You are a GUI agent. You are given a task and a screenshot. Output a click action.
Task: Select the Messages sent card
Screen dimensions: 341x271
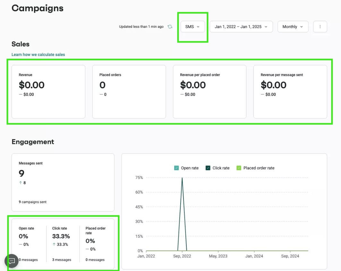[x=63, y=182]
